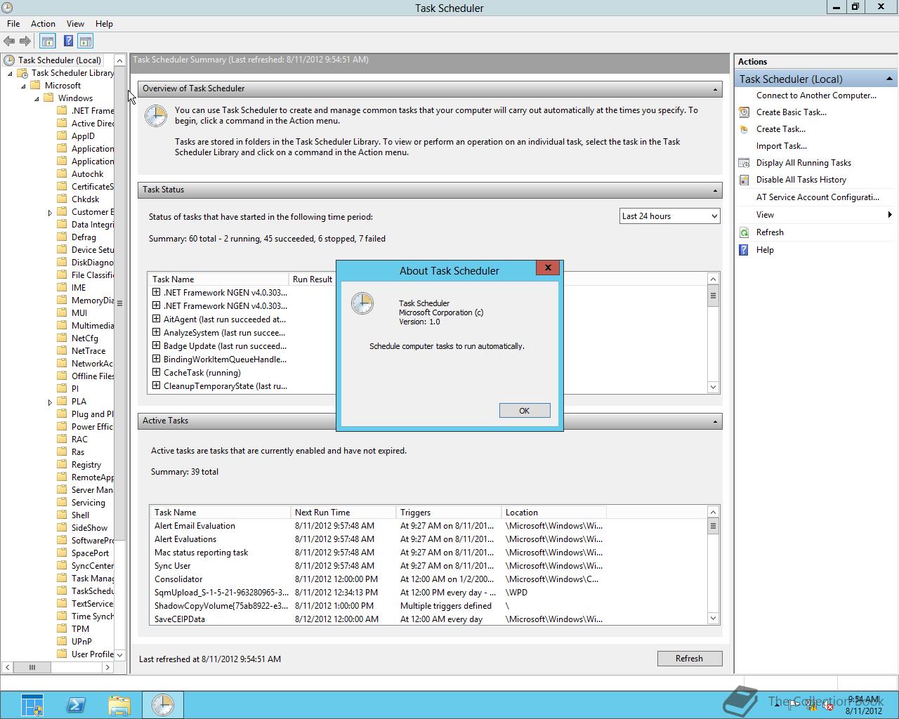Close the About Task Scheduler dialog
The image size is (899, 719).
pyautogui.click(x=548, y=268)
